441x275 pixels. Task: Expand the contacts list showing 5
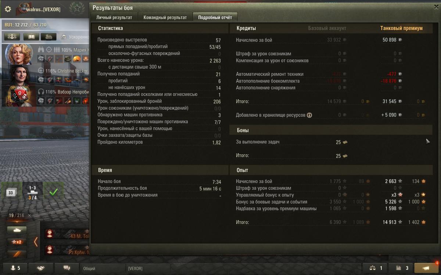[x=15, y=268]
